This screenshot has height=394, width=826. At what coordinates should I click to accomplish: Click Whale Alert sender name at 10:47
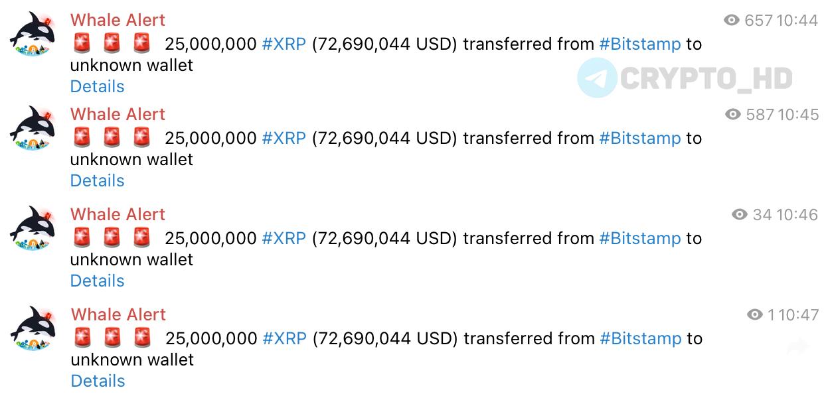(119, 314)
